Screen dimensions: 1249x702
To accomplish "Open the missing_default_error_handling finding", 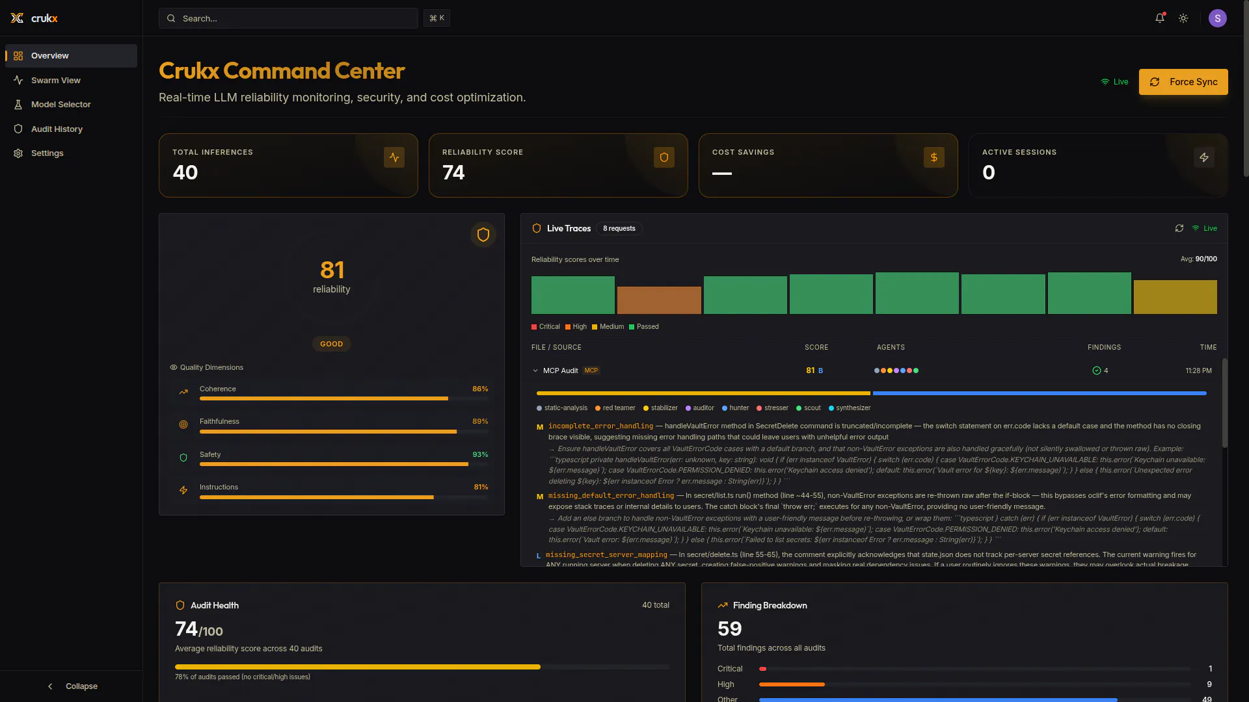I will point(611,496).
